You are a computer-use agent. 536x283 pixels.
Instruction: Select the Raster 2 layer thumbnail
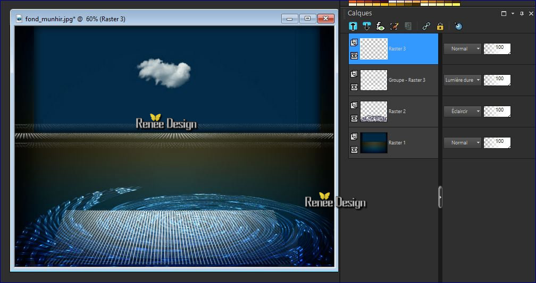click(374, 112)
